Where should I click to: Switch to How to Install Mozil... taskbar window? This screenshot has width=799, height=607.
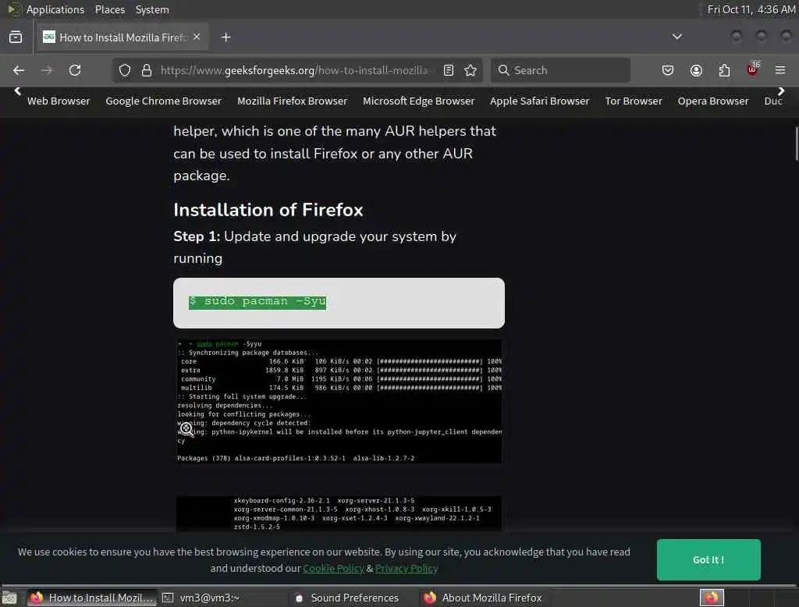(92, 598)
